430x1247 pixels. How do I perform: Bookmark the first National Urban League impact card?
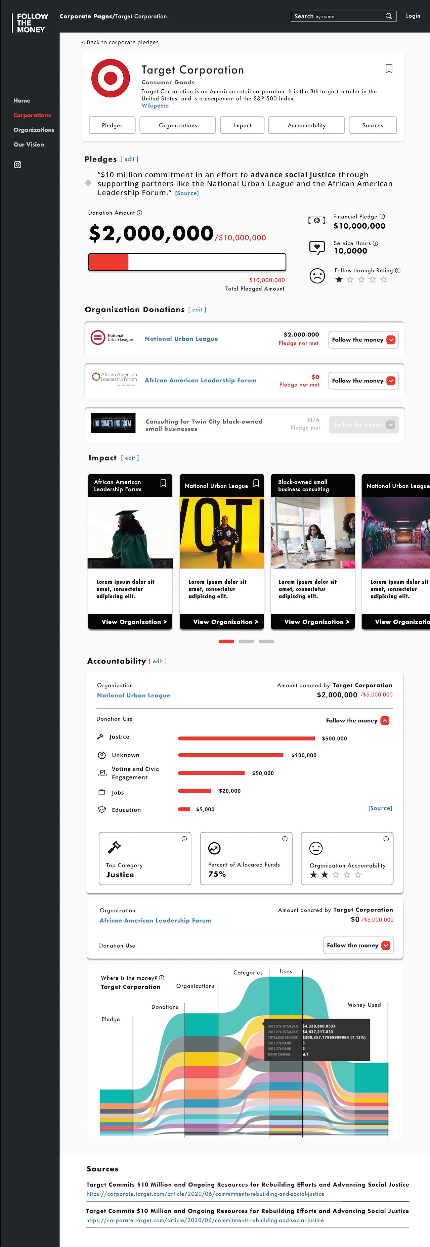(256, 483)
